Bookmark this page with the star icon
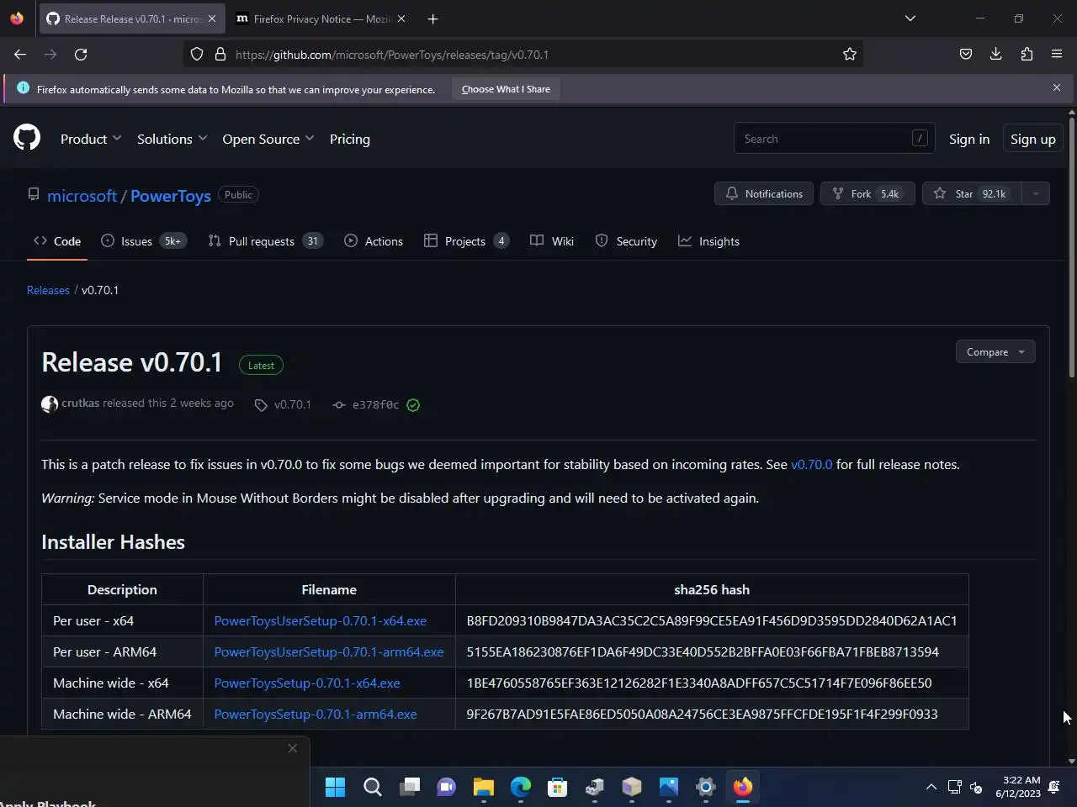The width and height of the screenshot is (1077, 807). pos(850,55)
